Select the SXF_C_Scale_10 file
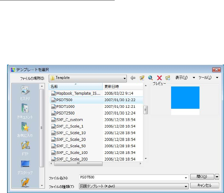This screenshot has height=193, width=224. coord(71,133)
